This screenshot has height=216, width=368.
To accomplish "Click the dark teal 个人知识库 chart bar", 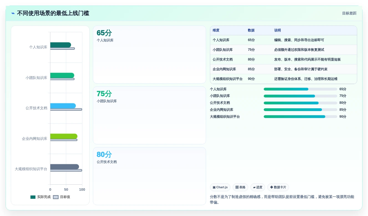I will coord(60,45).
